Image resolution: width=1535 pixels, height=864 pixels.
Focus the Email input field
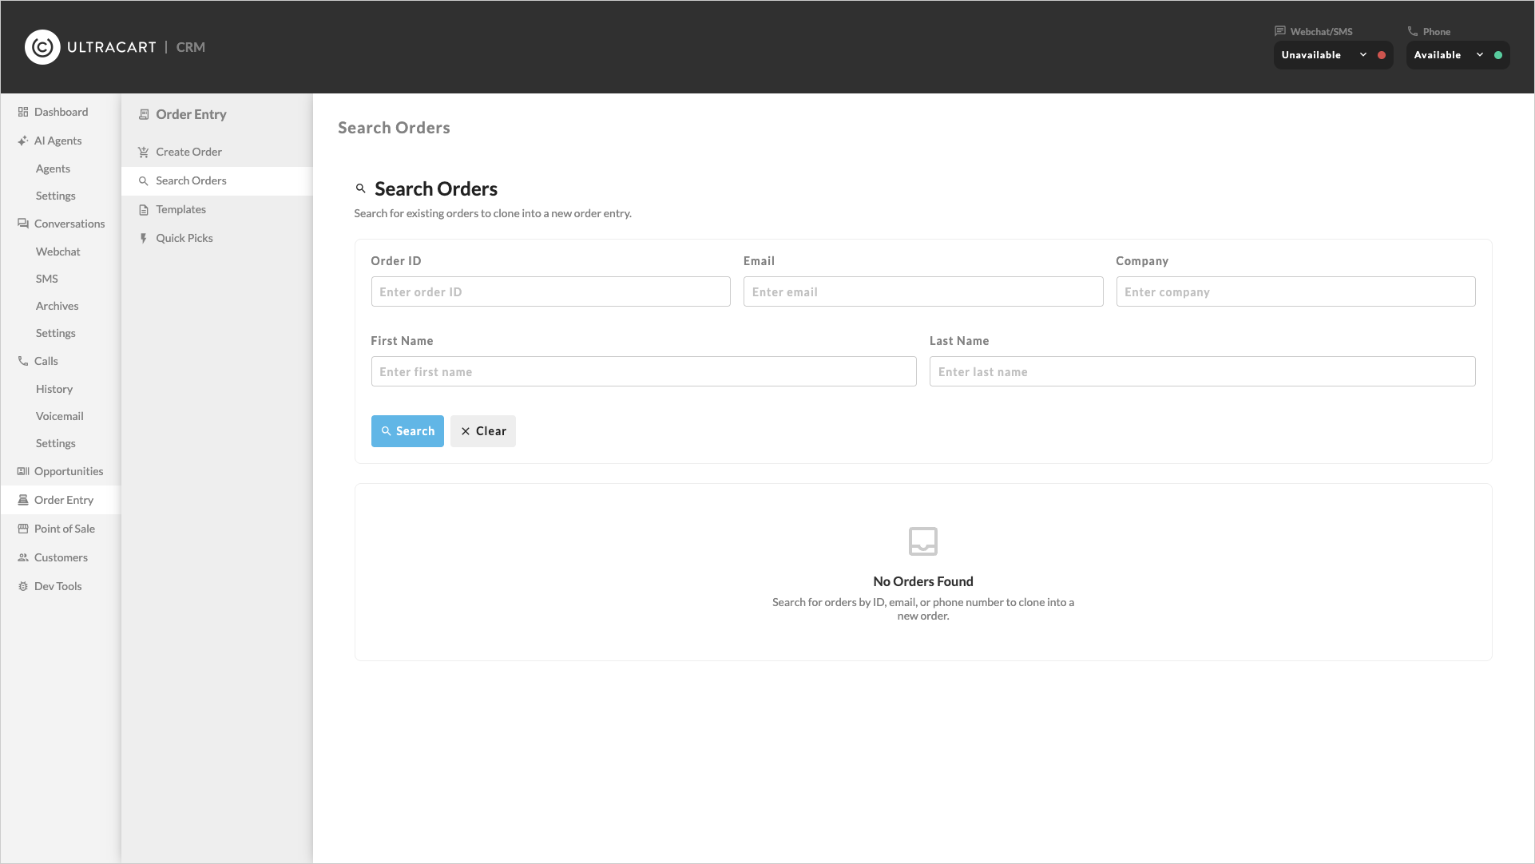click(923, 291)
